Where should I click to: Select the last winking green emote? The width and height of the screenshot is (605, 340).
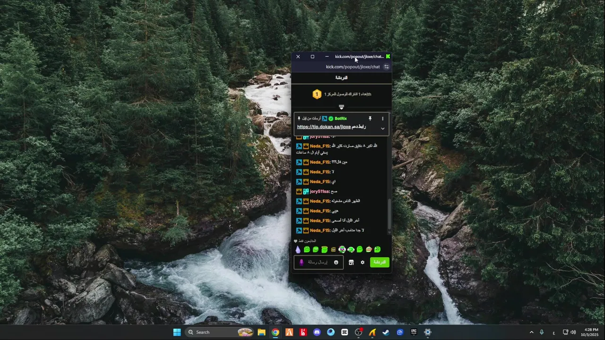click(377, 249)
